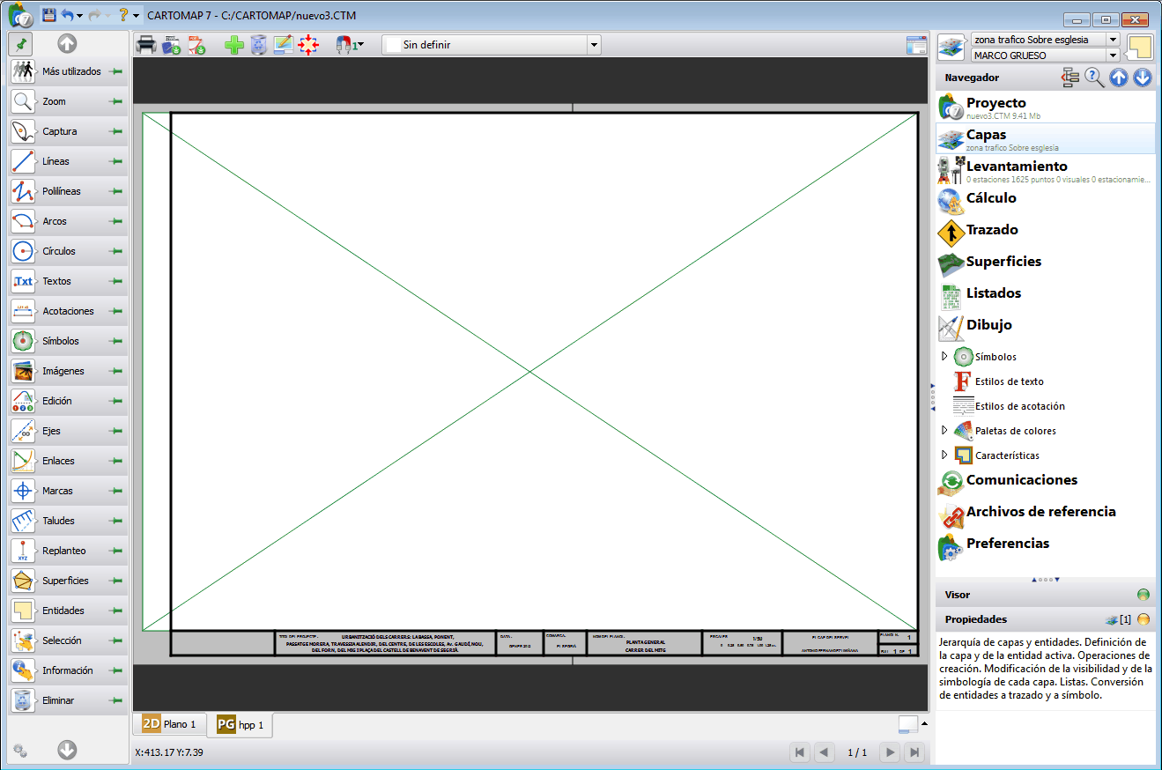Toggle the pin next to Zoom
Viewport: 1162px width, 770px height.
115,101
